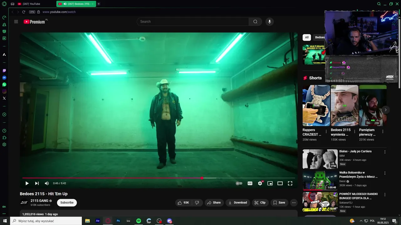Viewport: 401px width, 225px height.
Task: Open more actions ellipsis under video
Action: coord(294,203)
